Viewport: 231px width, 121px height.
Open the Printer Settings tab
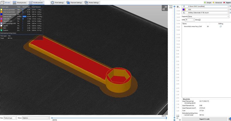92,3
